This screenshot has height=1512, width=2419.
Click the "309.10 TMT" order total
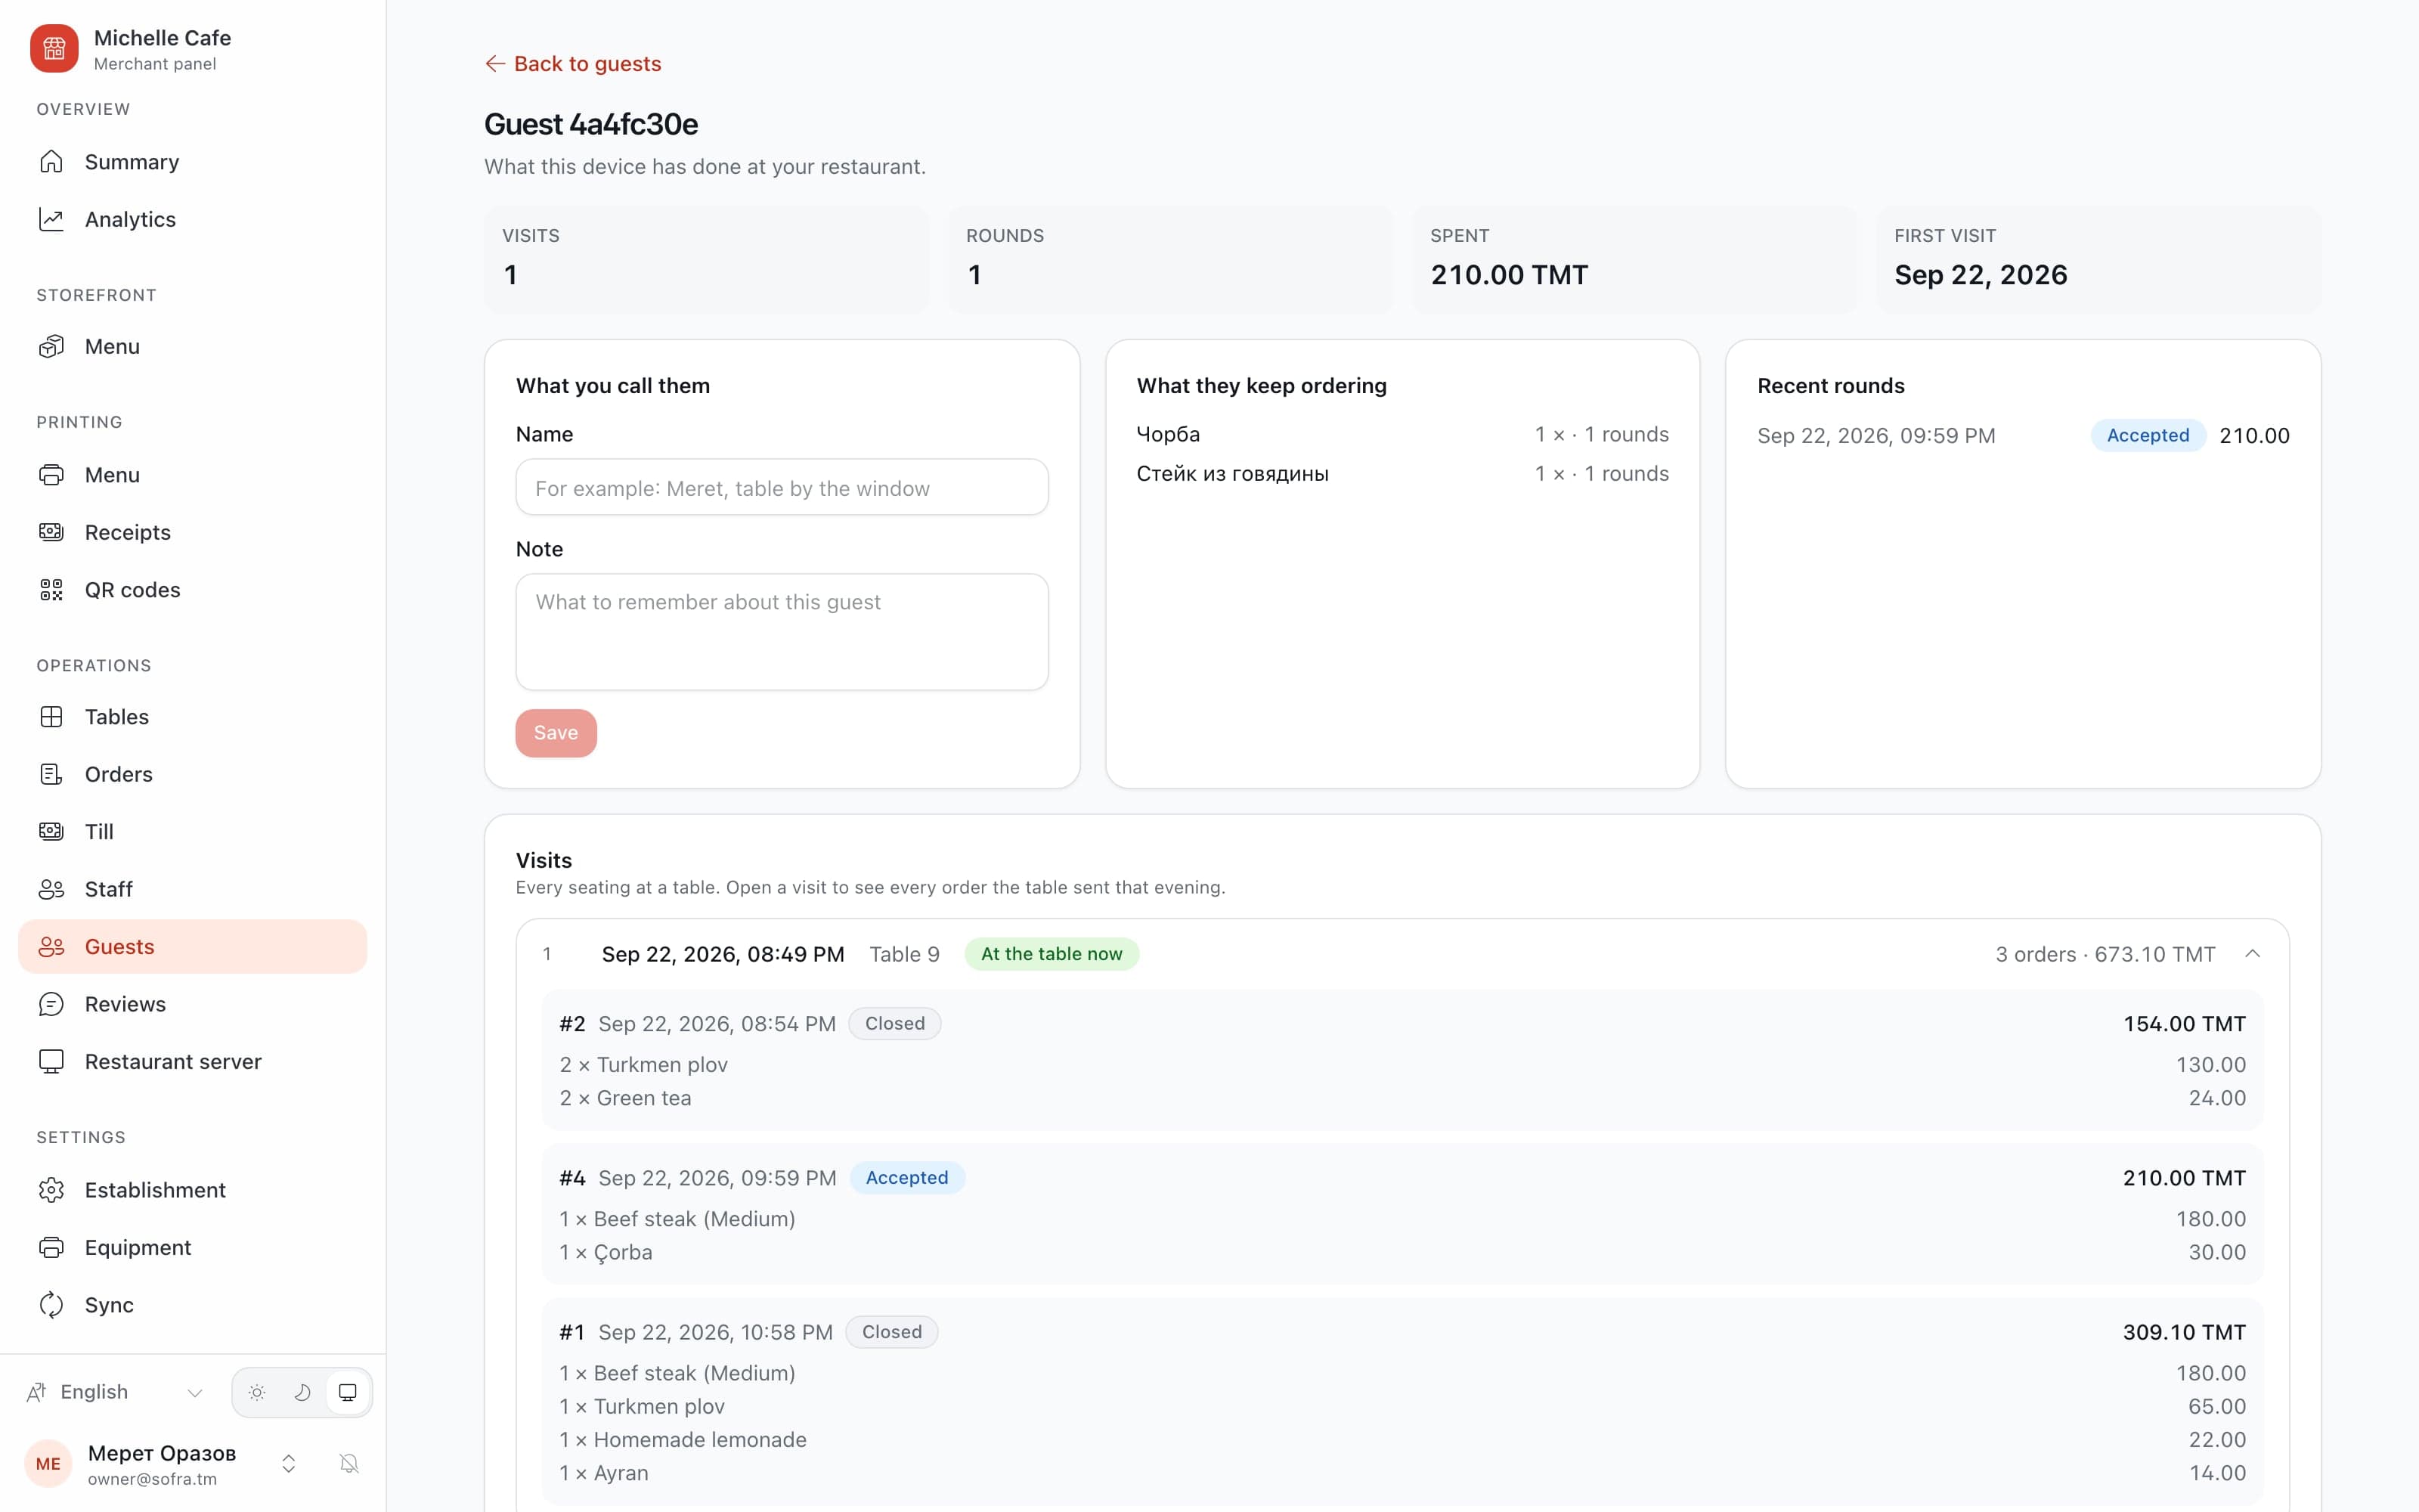pos(2184,1332)
